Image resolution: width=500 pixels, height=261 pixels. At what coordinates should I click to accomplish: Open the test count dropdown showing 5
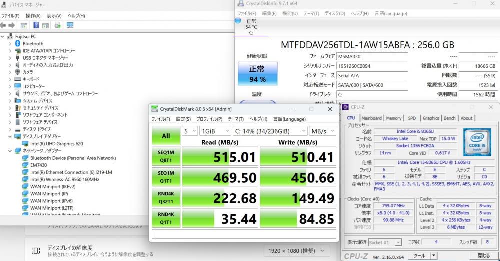pos(190,131)
